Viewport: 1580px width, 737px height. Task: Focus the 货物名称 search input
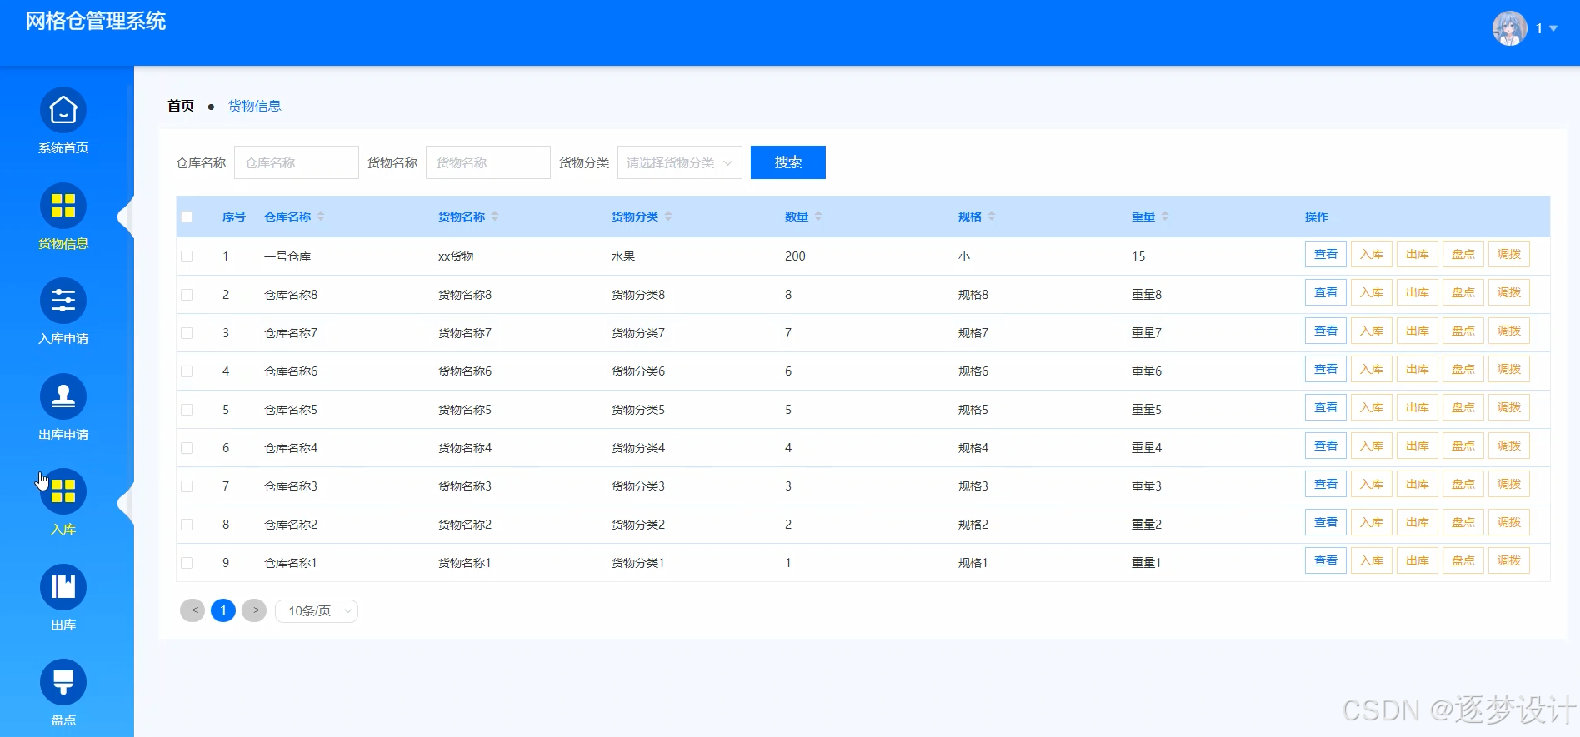pyautogui.click(x=488, y=162)
